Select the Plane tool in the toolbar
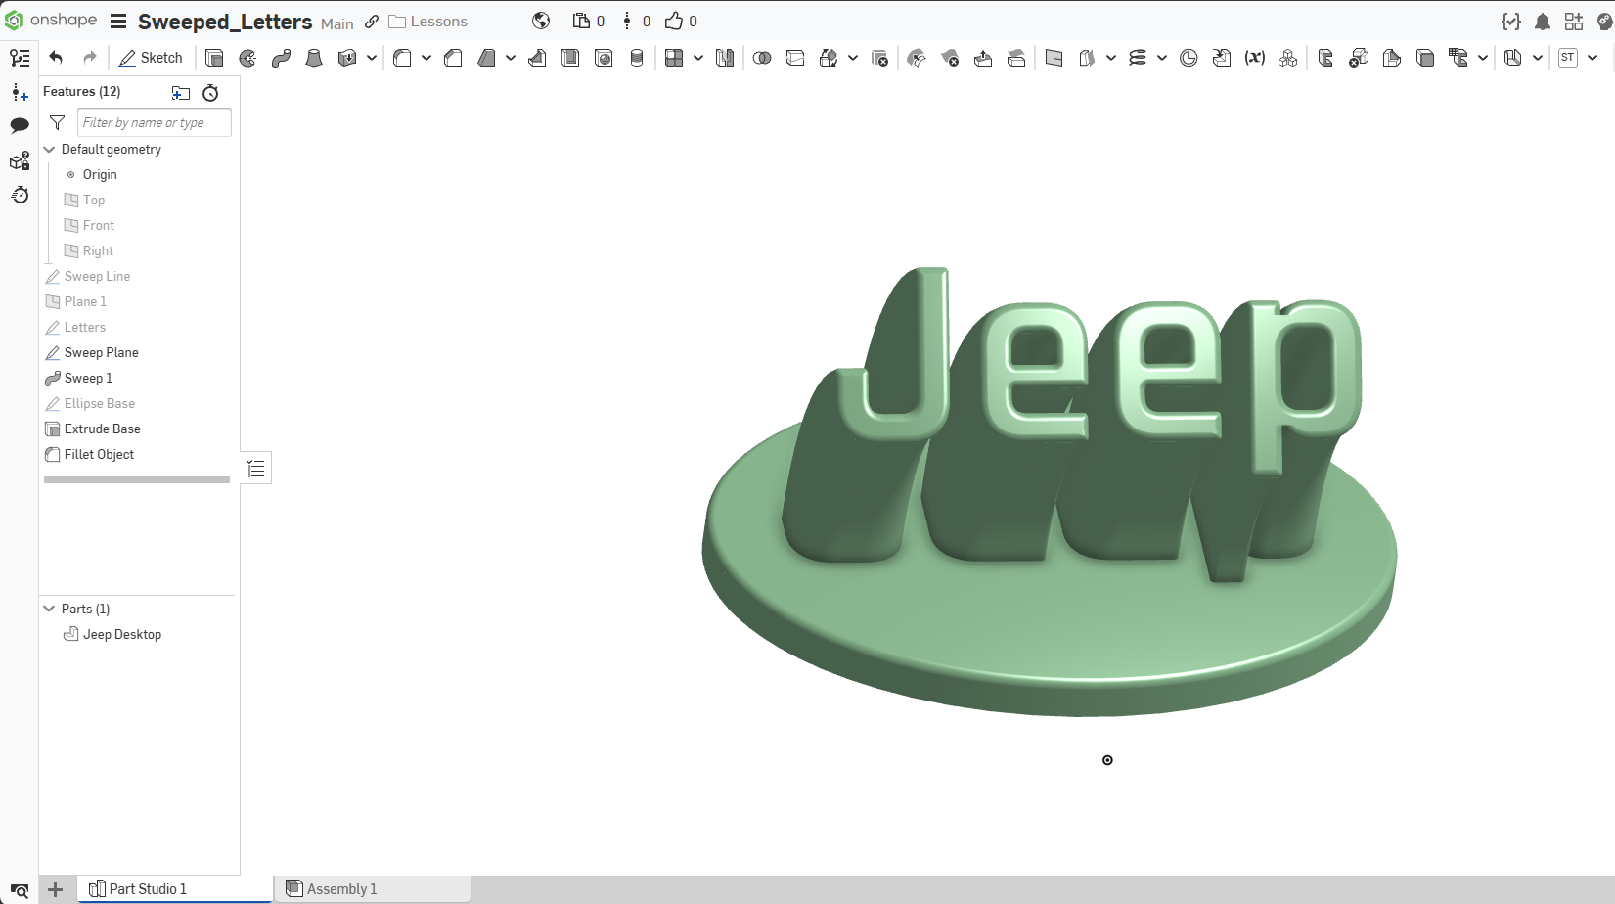Image resolution: width=1615 pixels, height=904 pixels. 1054,58
